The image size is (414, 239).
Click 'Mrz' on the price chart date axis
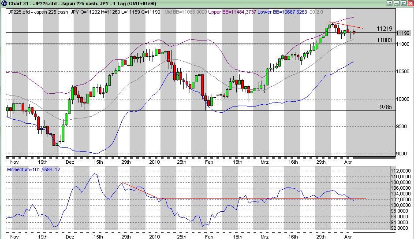(265, 162)
